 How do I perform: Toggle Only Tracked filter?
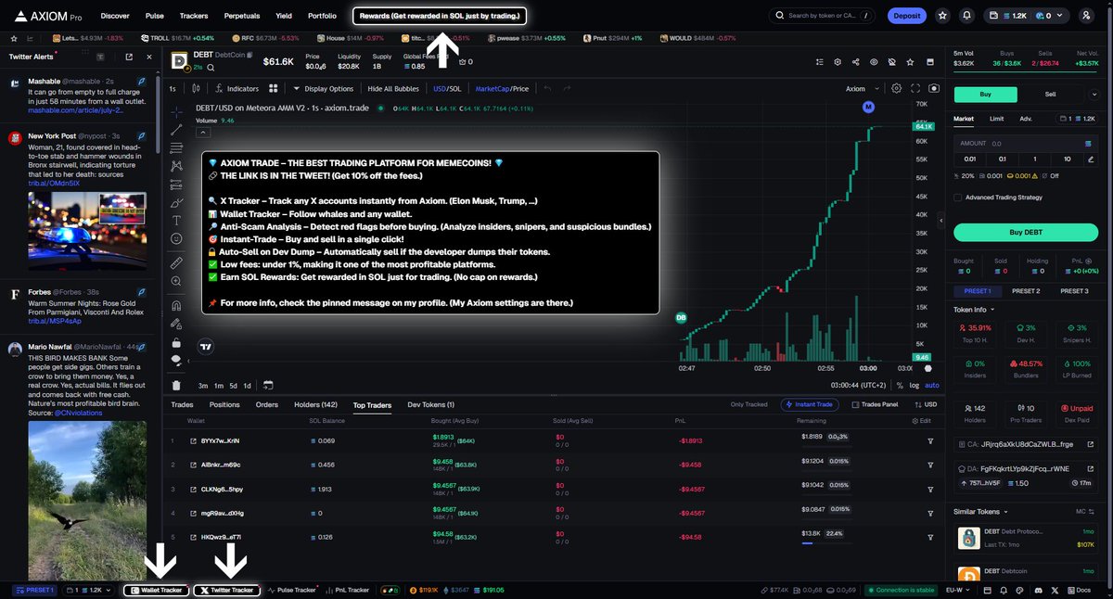(748, 404)
